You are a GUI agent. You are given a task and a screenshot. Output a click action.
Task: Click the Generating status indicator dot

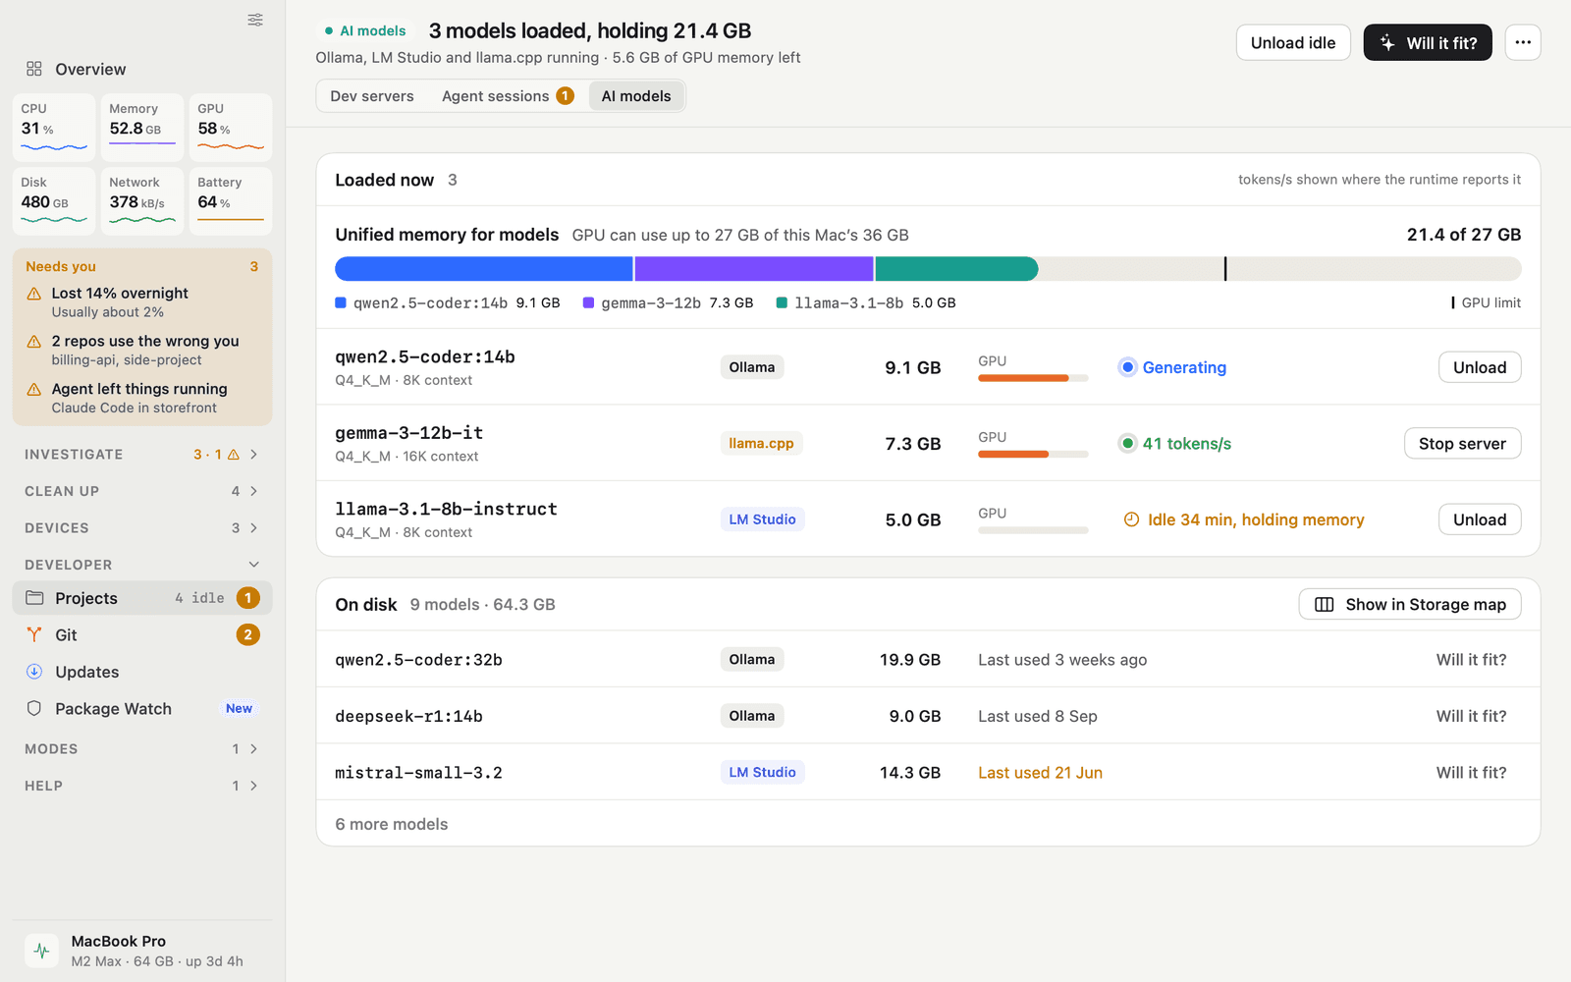(x=1128, y=367)
